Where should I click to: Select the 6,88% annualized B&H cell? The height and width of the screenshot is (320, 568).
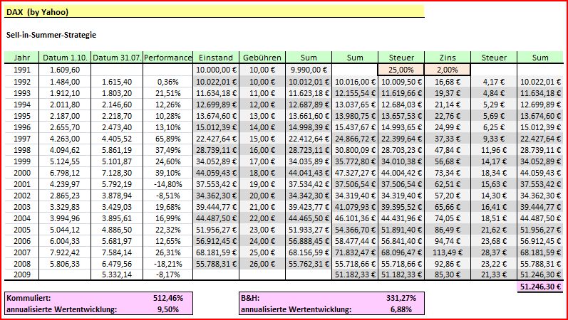pyautogui.click(x=401, y=309)
